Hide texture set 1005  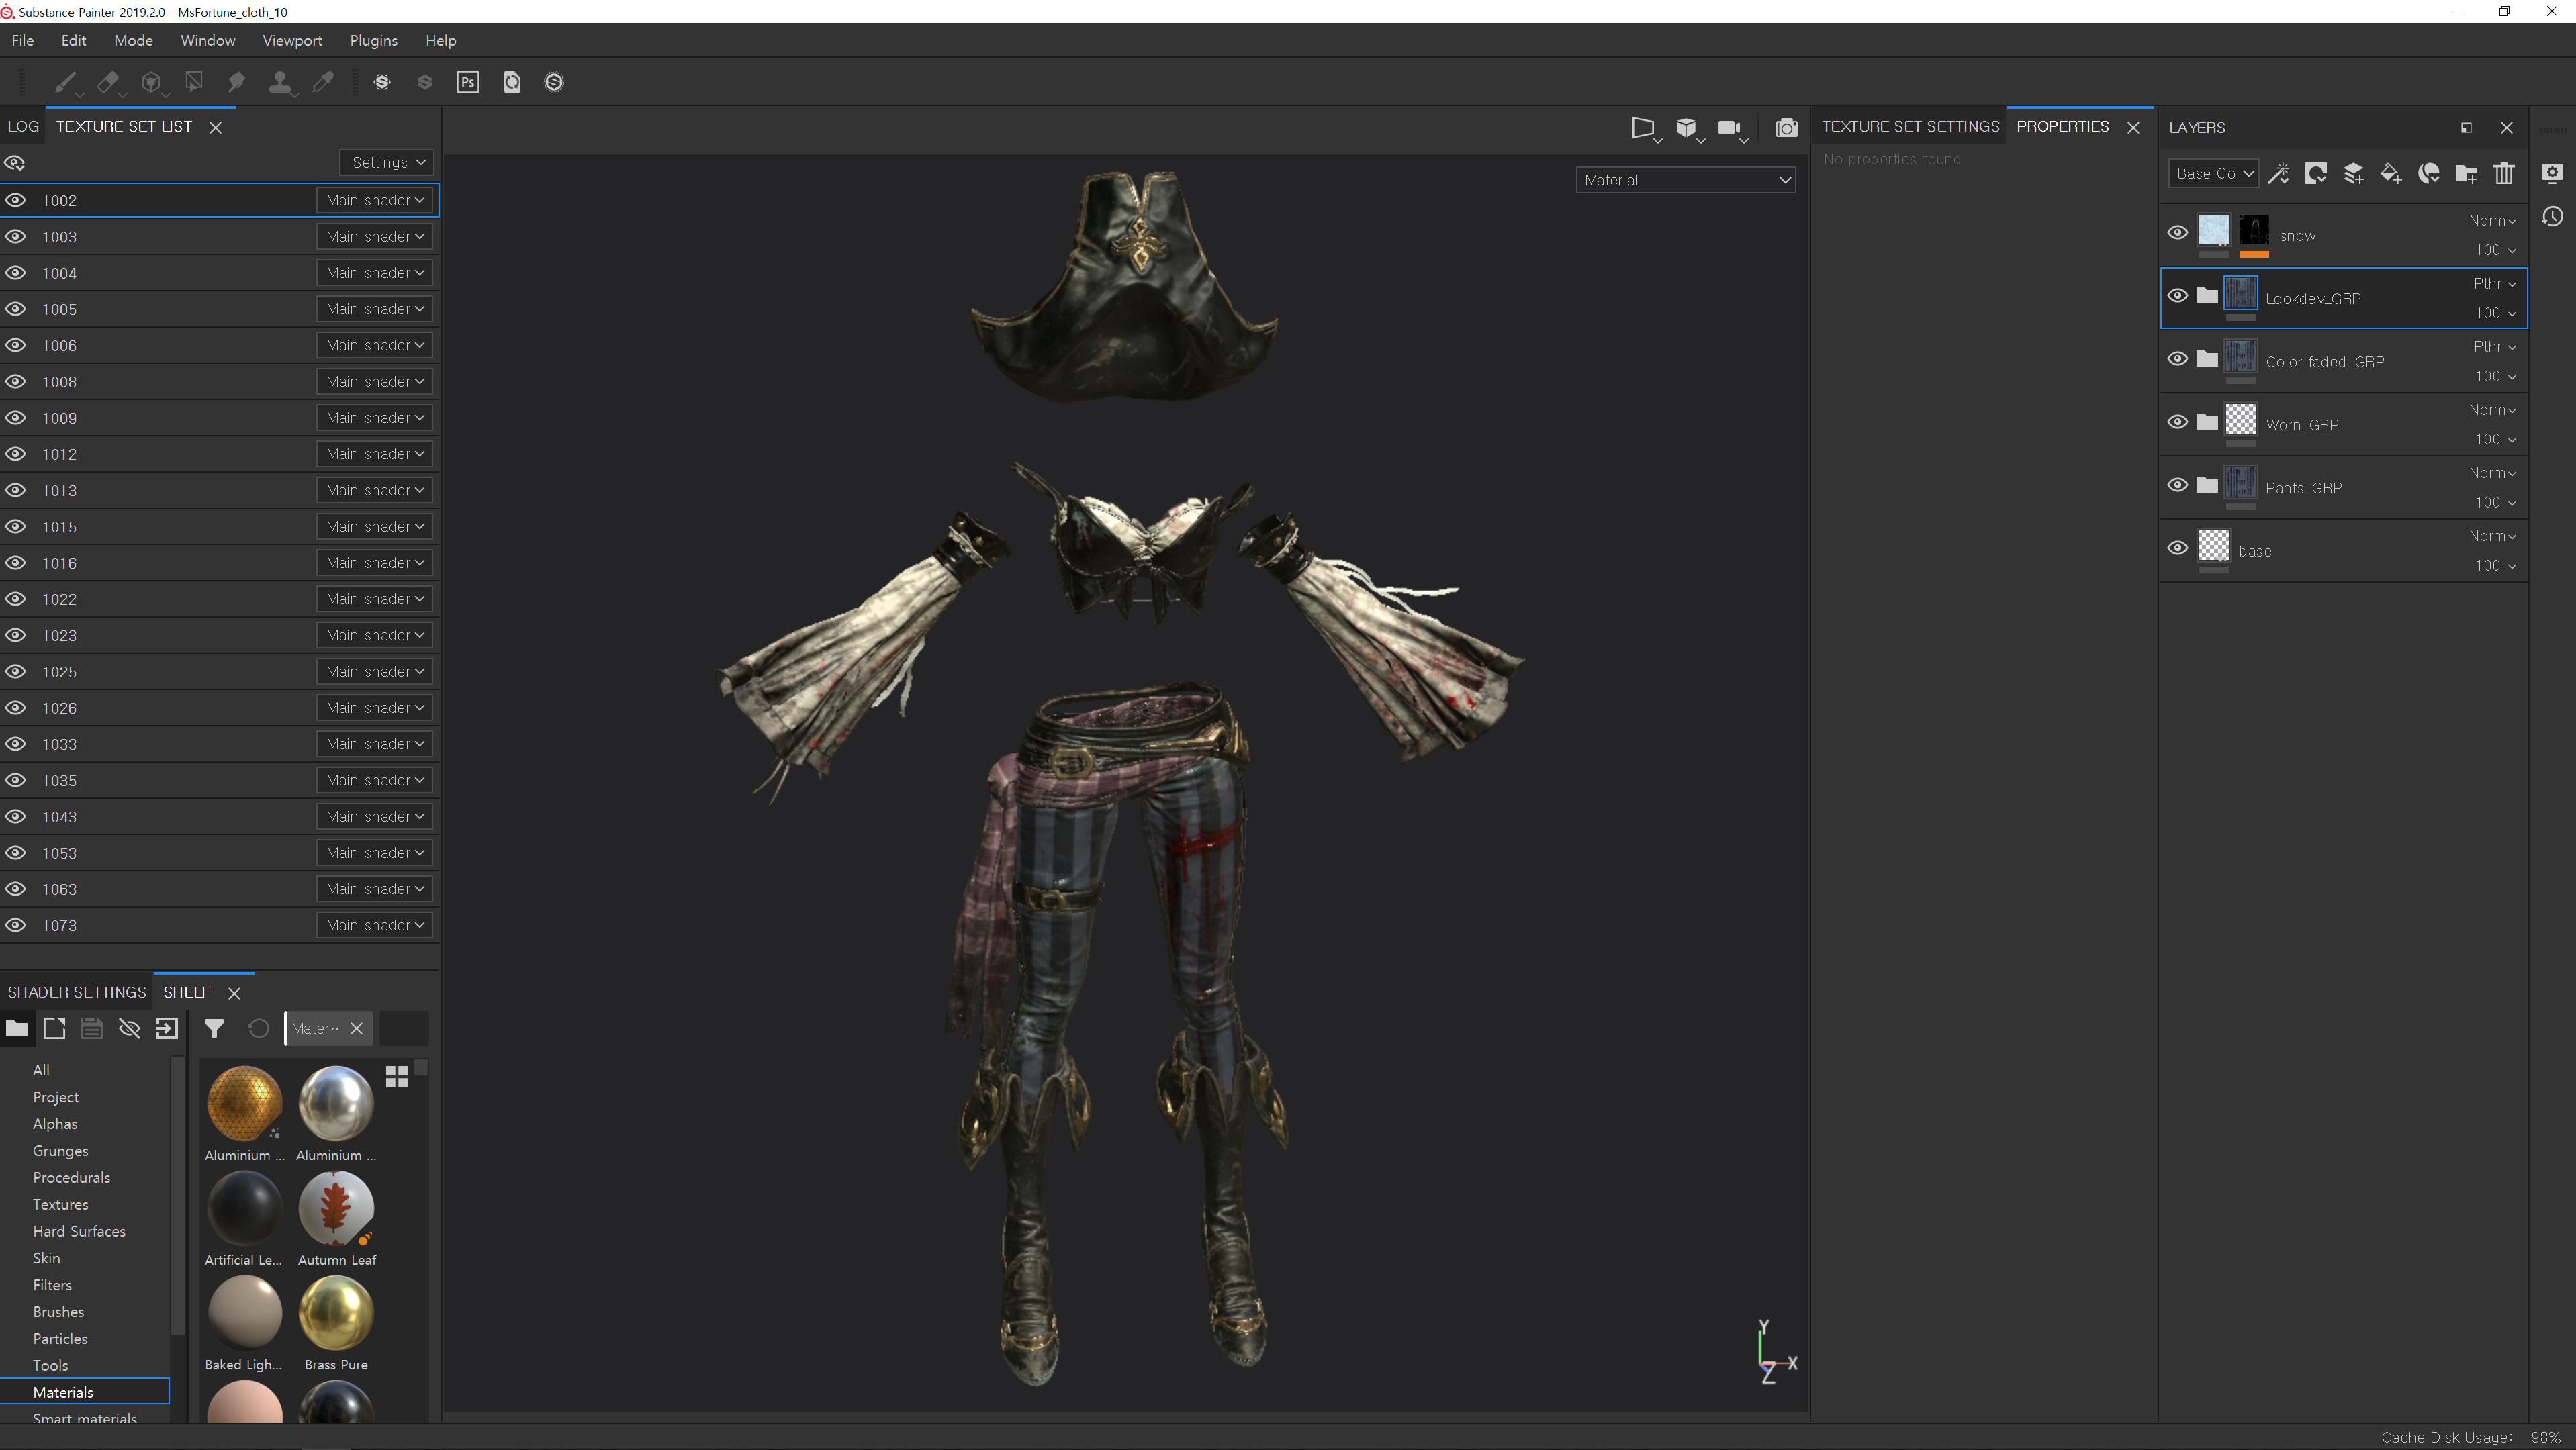[x=16, y=309]
